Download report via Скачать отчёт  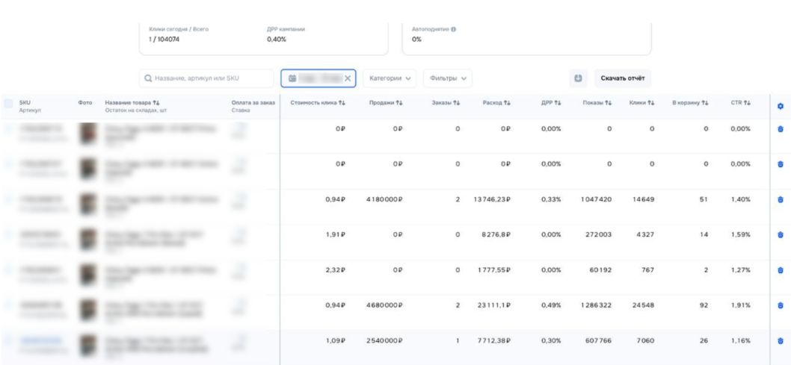coord(622,78)
